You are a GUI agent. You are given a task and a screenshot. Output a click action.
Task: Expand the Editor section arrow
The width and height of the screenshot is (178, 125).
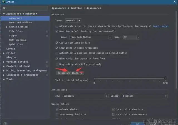coord(4,53)
